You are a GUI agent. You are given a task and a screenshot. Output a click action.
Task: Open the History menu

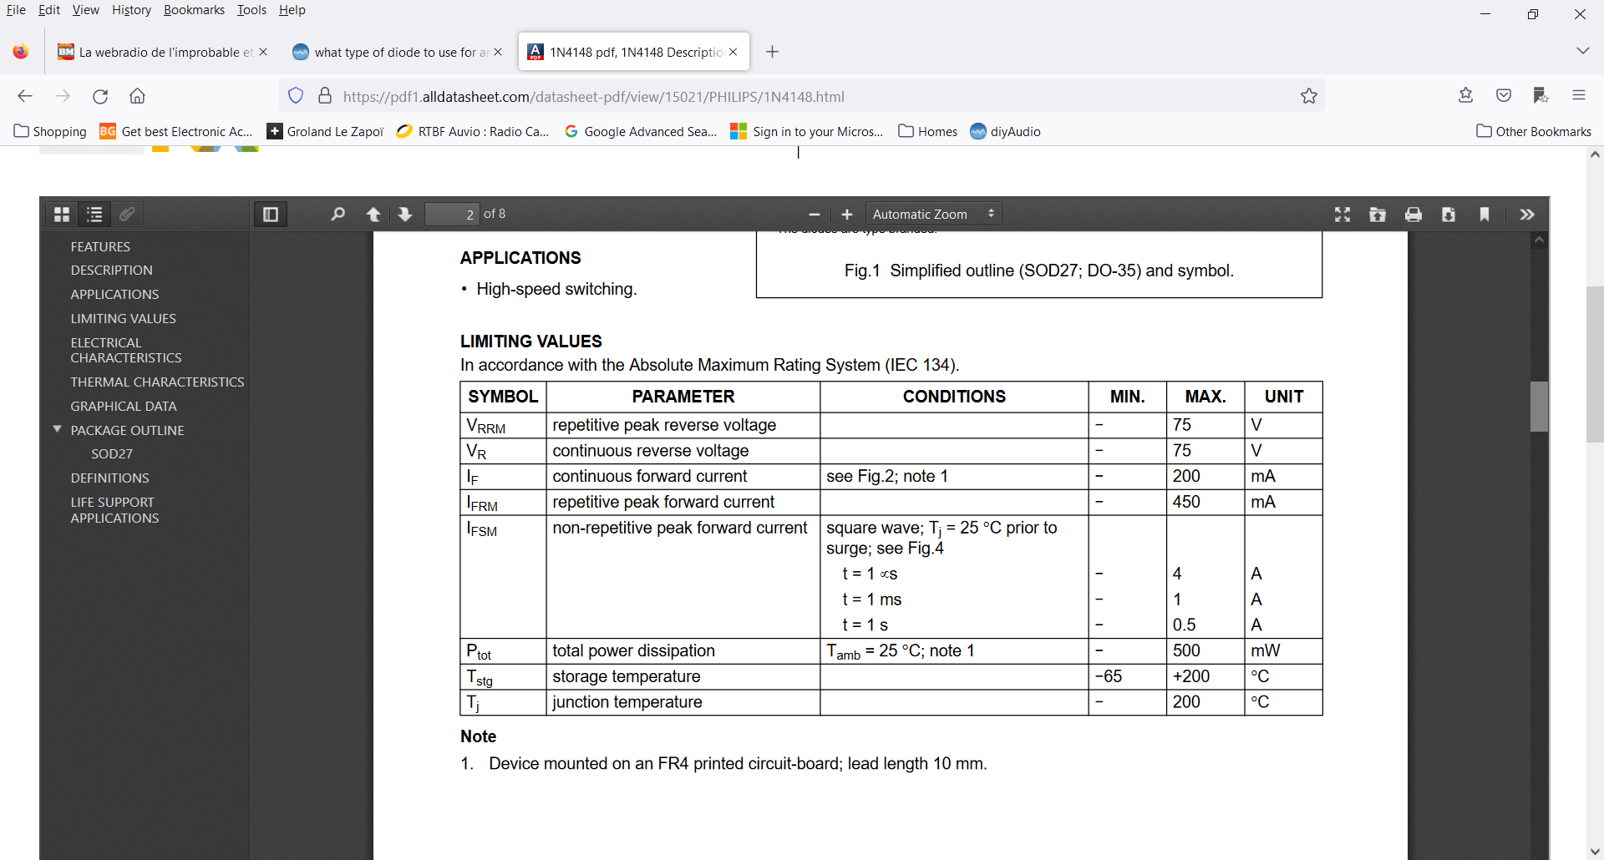click(x=131, y=10)
